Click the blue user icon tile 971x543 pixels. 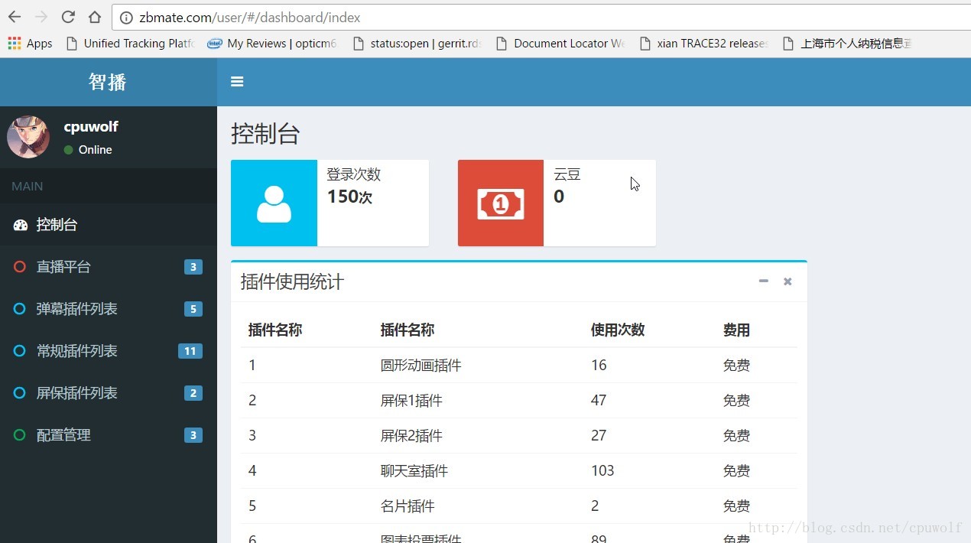pyautogui.click(x=274, y=203)
